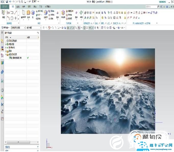Open the selection filter dropdown
Screen dimensions: 174x152
17,28
